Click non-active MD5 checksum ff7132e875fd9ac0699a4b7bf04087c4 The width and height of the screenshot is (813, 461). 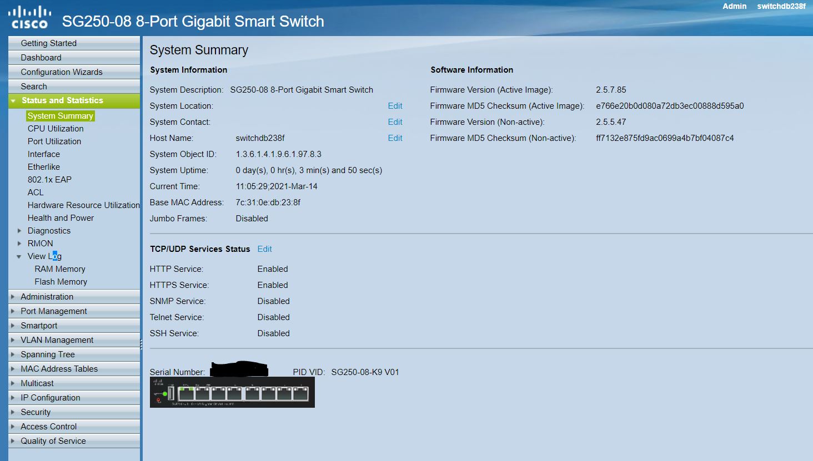665,138
